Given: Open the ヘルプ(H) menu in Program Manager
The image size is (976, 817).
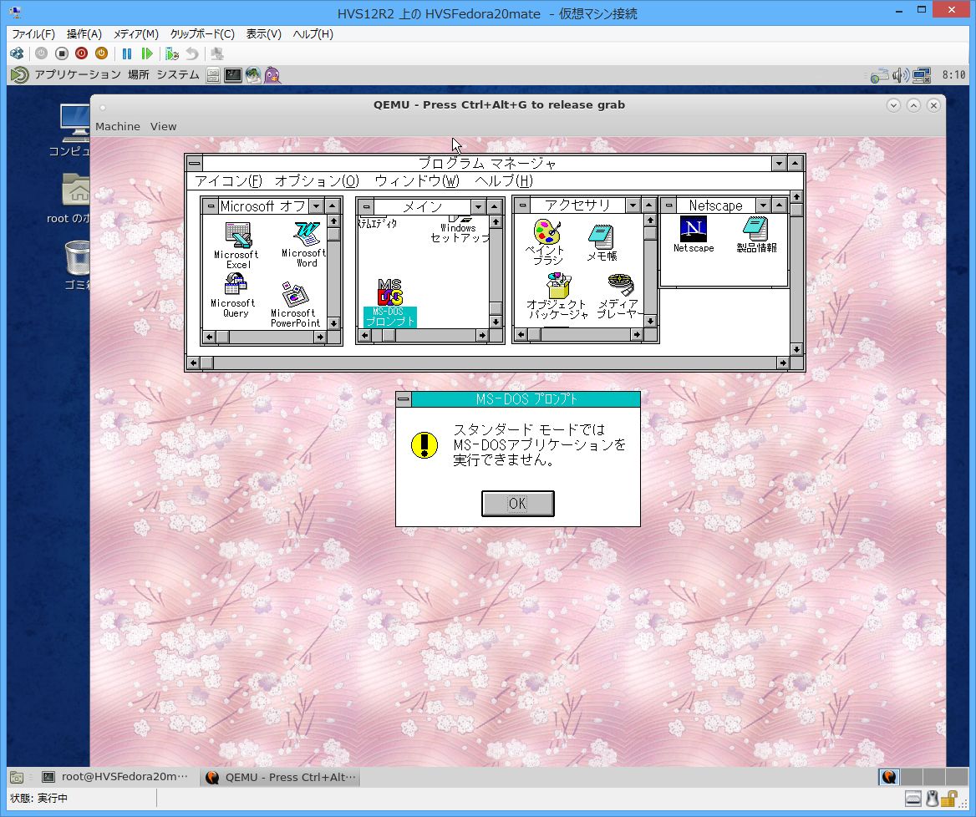Looking at the screenshot, I should pos(504,181).
